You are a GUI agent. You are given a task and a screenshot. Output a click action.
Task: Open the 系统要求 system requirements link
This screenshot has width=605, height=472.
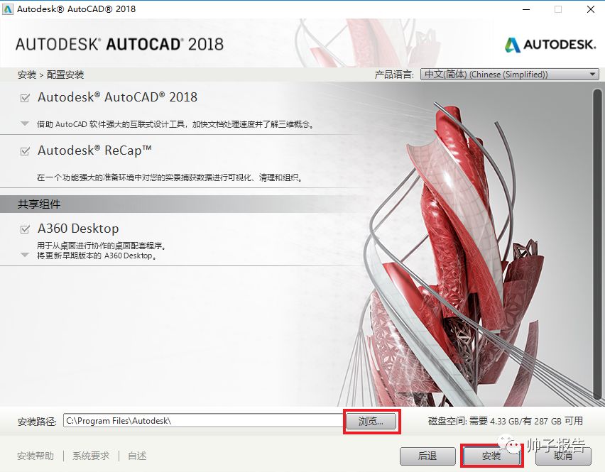point(89,456)
